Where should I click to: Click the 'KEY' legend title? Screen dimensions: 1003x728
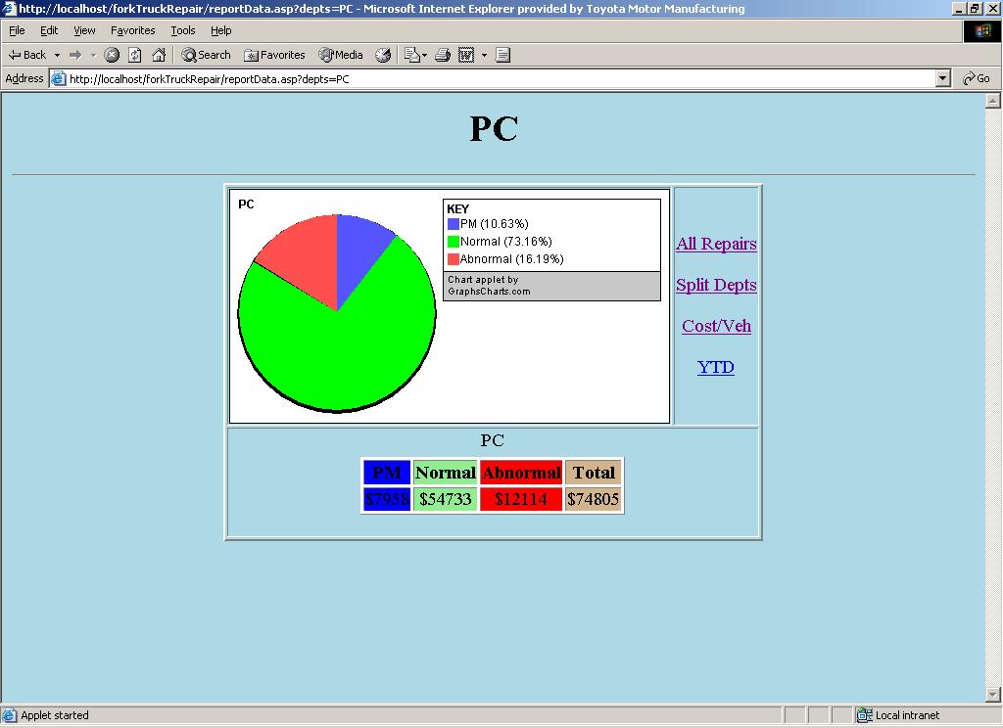458,209
